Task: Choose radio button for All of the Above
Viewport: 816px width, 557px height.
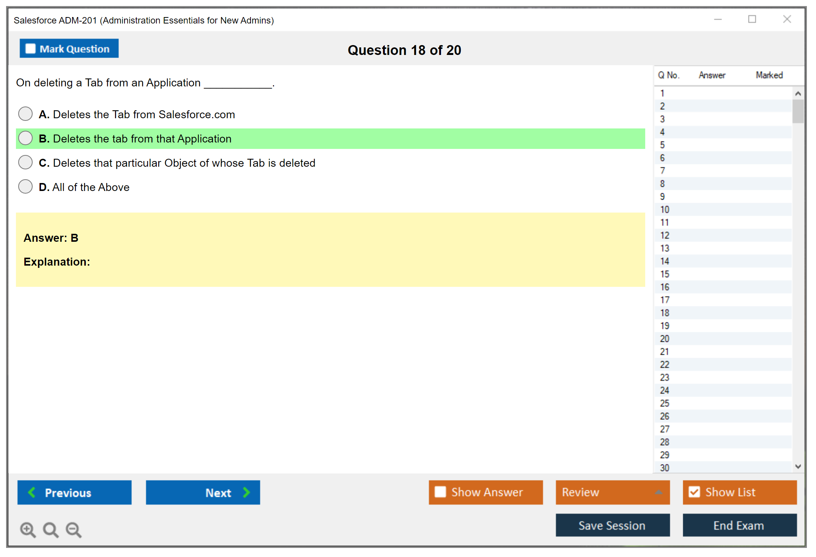Action: pyautogui.click(x=25, y=186)
